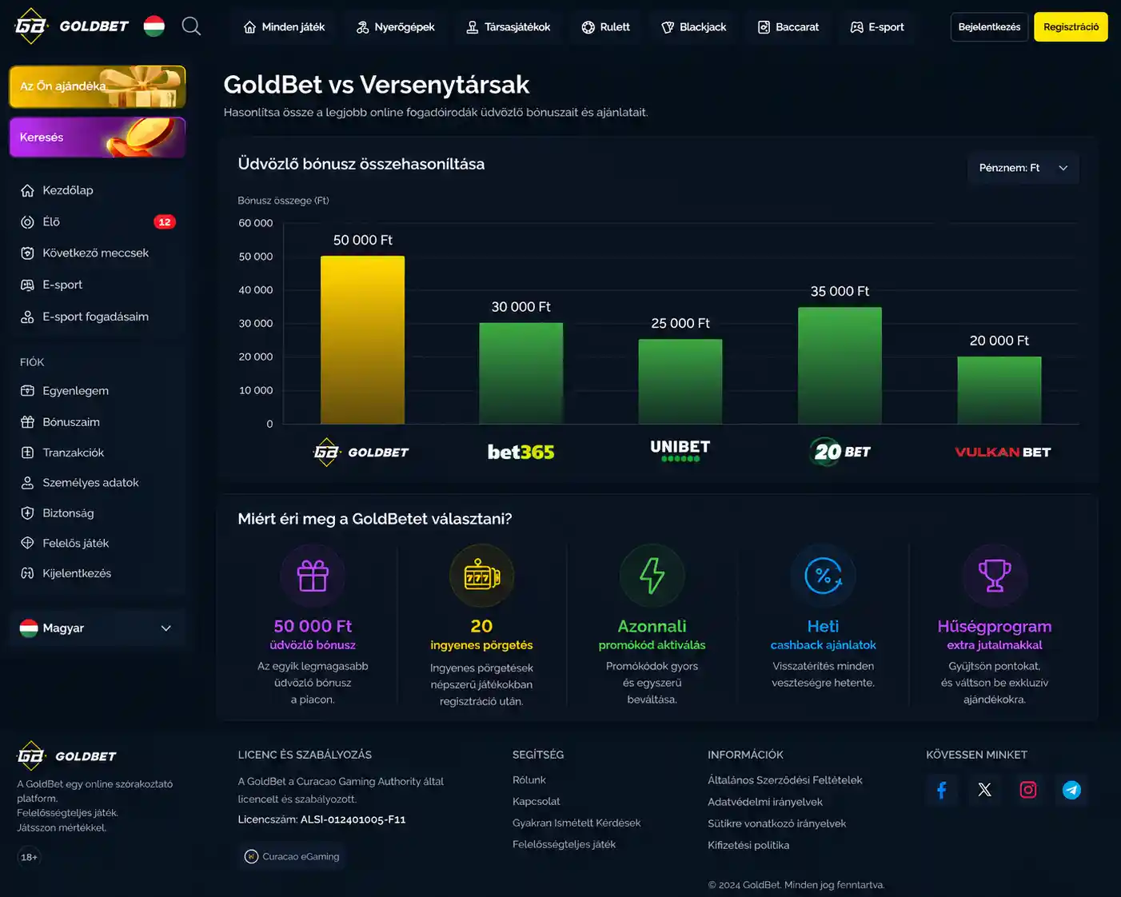The image size is (1121, 897).
Task: Click the Kijelentkezés logout icon
Action: click(27, 573)
